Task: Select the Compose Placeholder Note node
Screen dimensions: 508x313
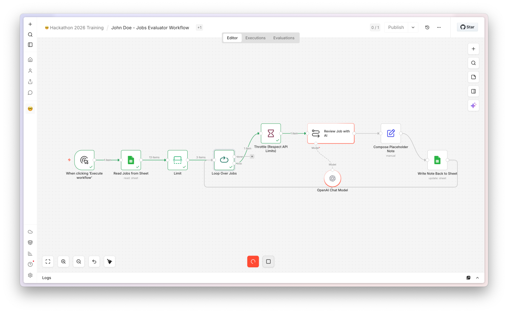Action: (x=391, y=133)
